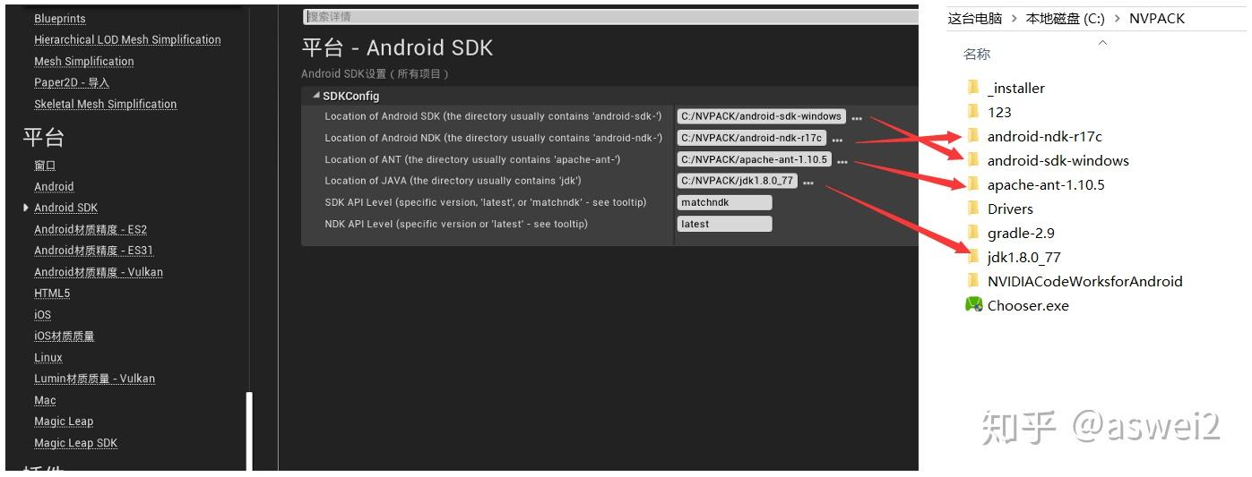Open Android材质精度 - ES31 settings
Viewport: 1252px width, 477px height.
click(x=94, y=251)
